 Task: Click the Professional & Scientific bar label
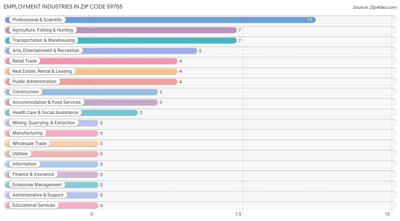37,20
